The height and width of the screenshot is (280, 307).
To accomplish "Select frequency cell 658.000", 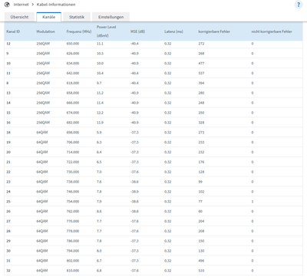I will pyautogui.click(x=73, y=93).
